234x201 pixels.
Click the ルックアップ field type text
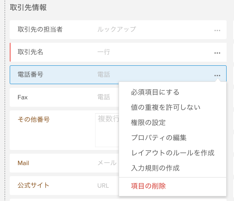tap(117, 29)
